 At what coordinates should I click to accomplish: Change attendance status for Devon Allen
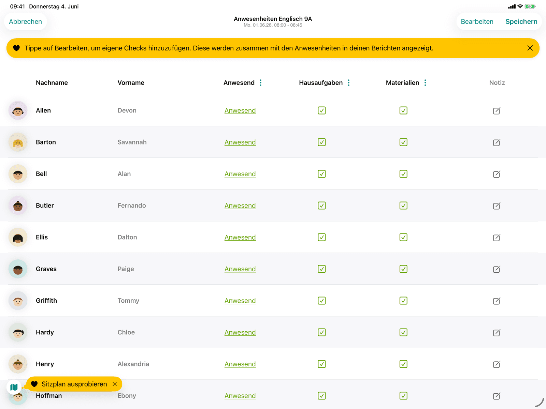click(x=240, y=110)
